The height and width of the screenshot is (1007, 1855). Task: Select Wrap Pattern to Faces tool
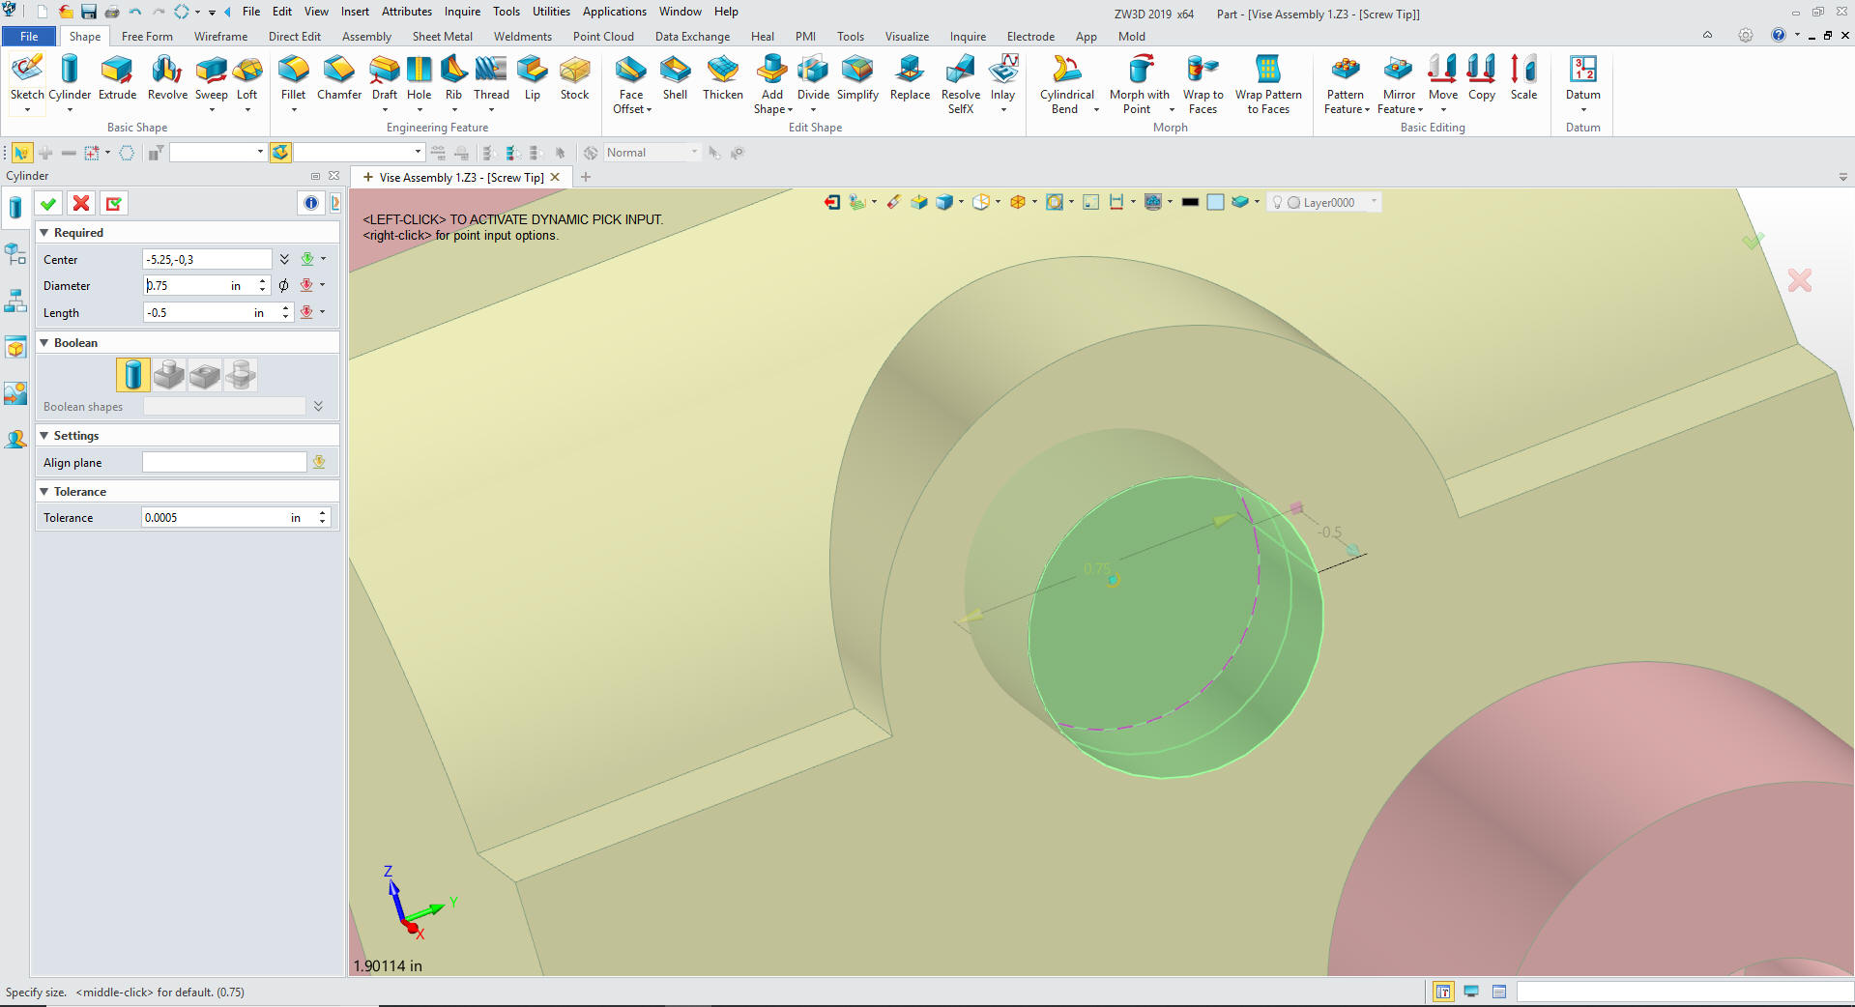(1268, 84)
